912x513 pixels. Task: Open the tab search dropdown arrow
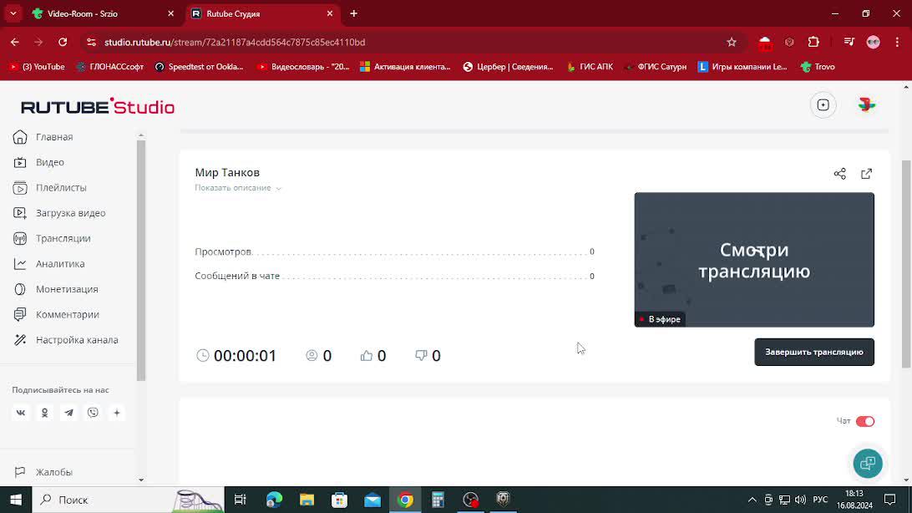click(x=13, y=13)
